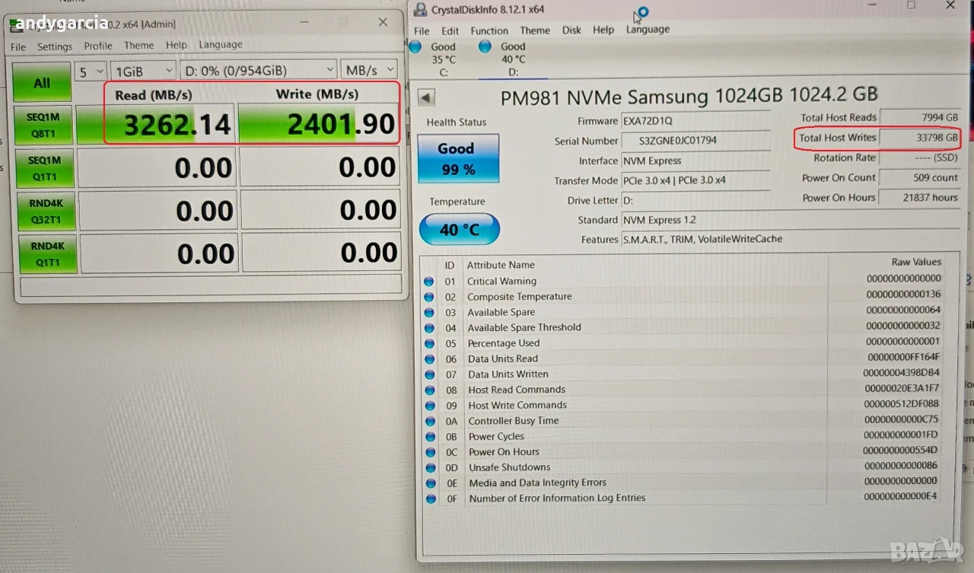Run the SEQ1M Q8T1 test button

(x=45, y=125)
